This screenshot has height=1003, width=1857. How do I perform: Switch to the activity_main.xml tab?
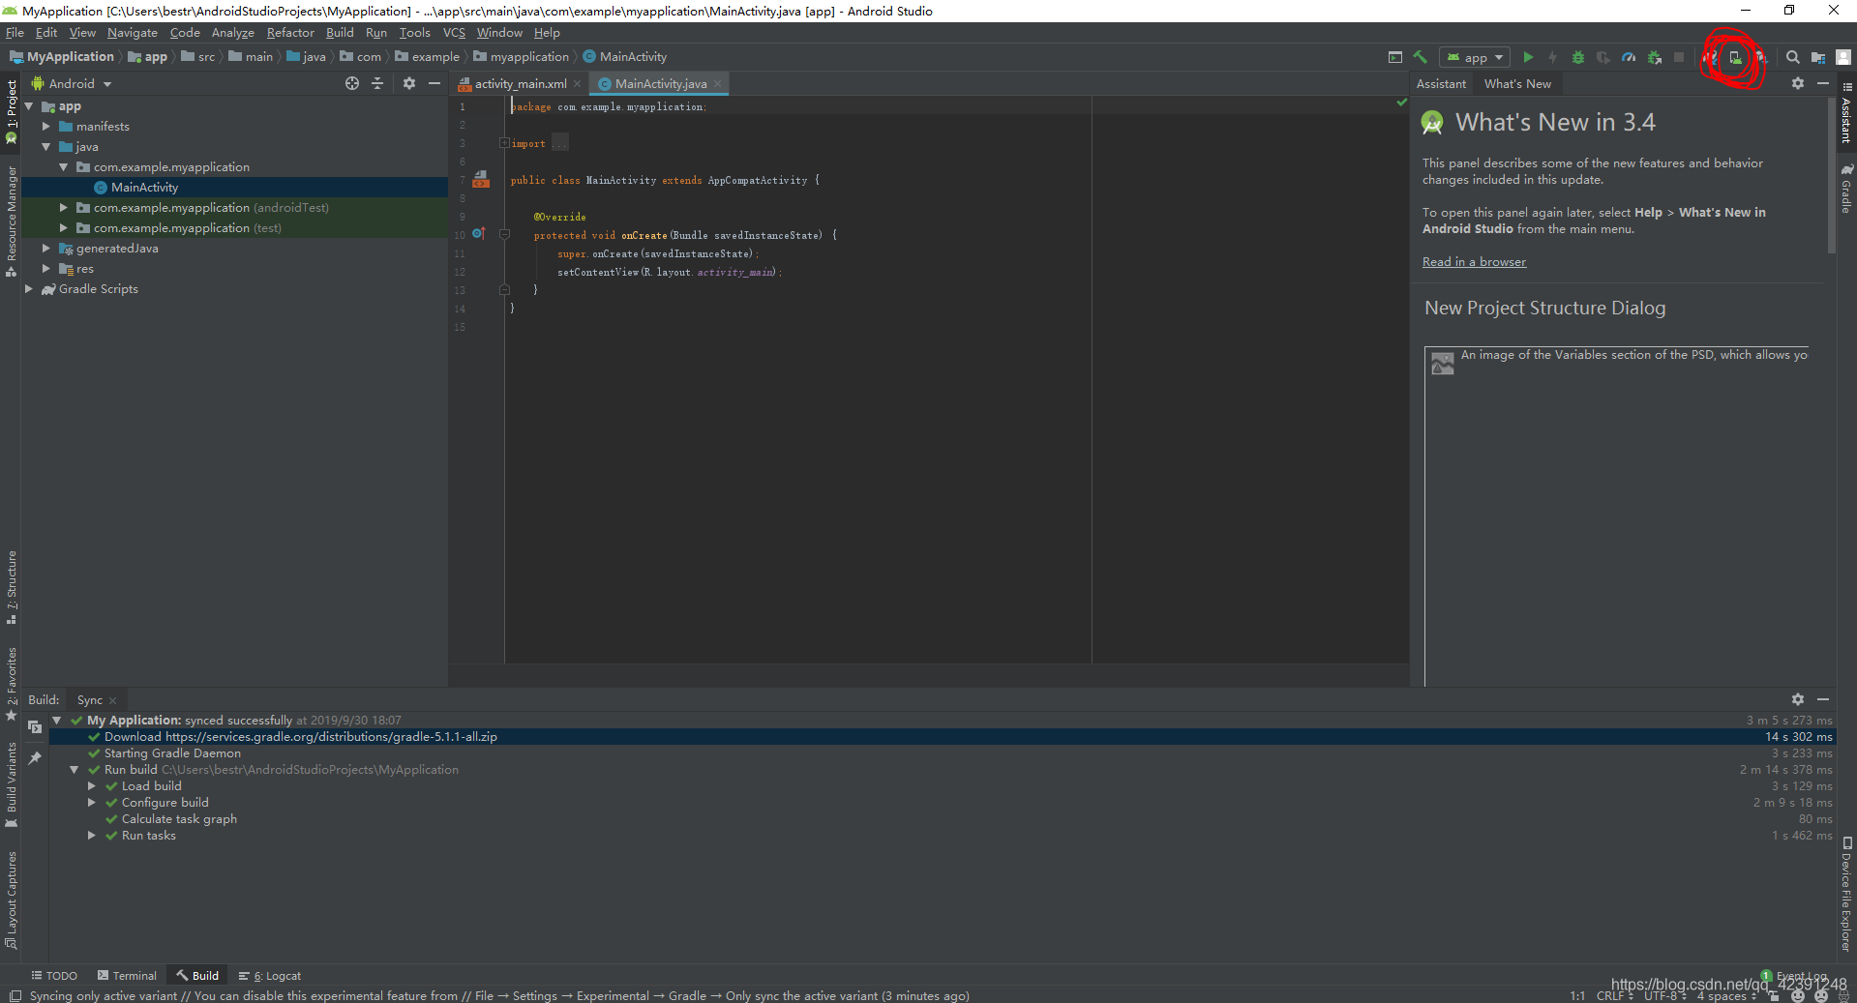coord(519,83)
